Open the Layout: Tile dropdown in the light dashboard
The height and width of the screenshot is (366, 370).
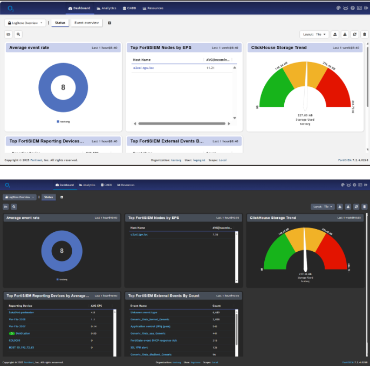coord(314,34)
